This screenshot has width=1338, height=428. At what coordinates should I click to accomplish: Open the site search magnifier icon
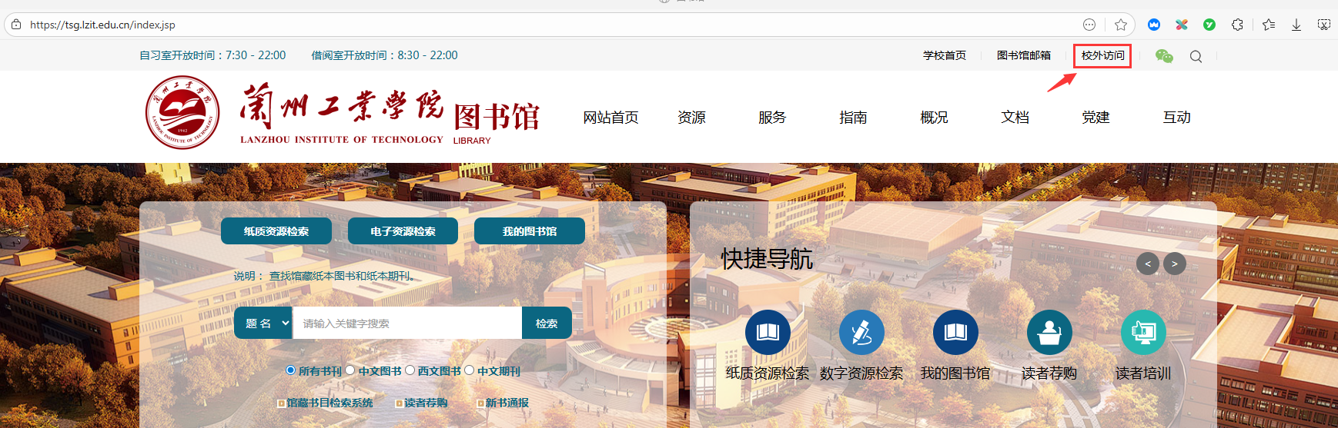click(1196, 56)
